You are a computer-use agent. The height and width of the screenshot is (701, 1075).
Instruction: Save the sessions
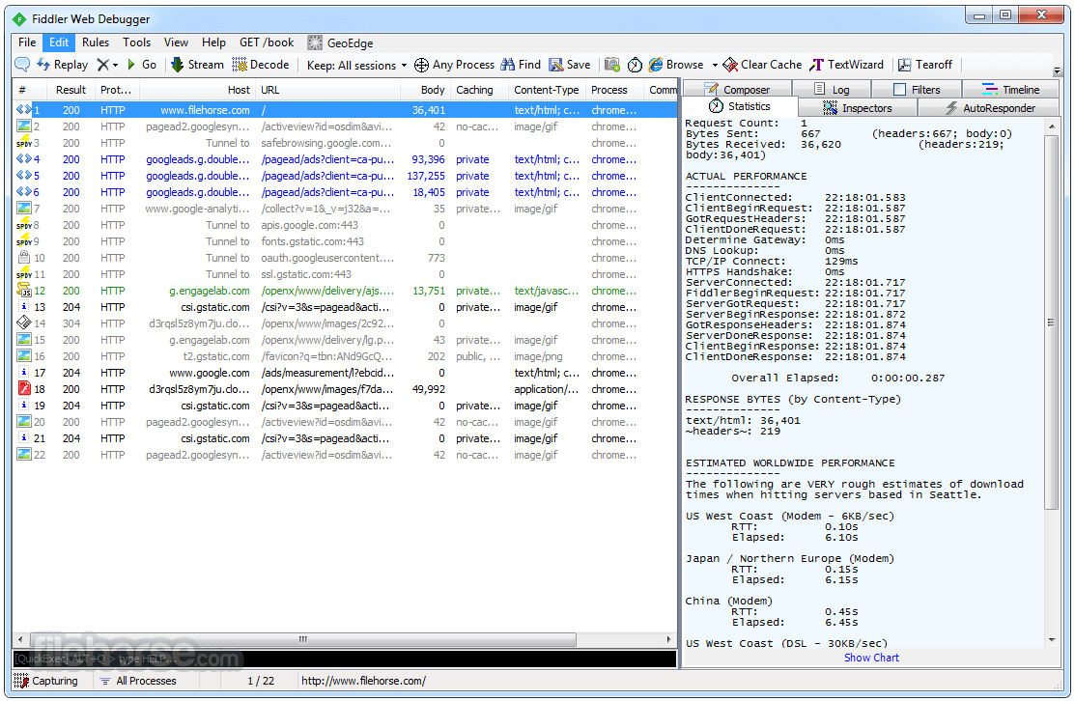(570, 65)
